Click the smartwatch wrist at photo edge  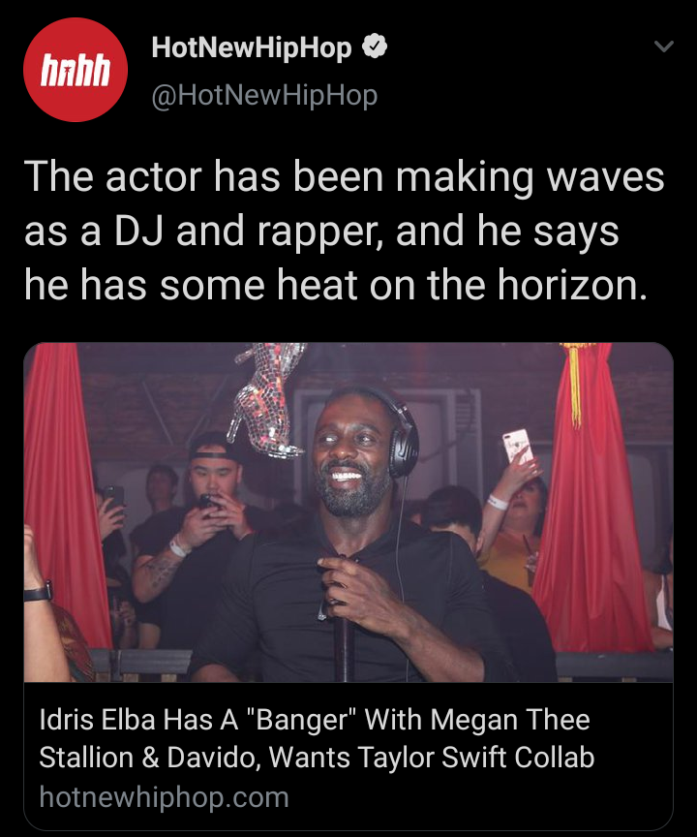coord(38,592)
